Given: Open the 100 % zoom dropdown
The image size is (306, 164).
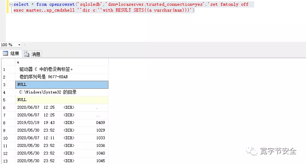Looking at the screenshot, I should (19, 45).
